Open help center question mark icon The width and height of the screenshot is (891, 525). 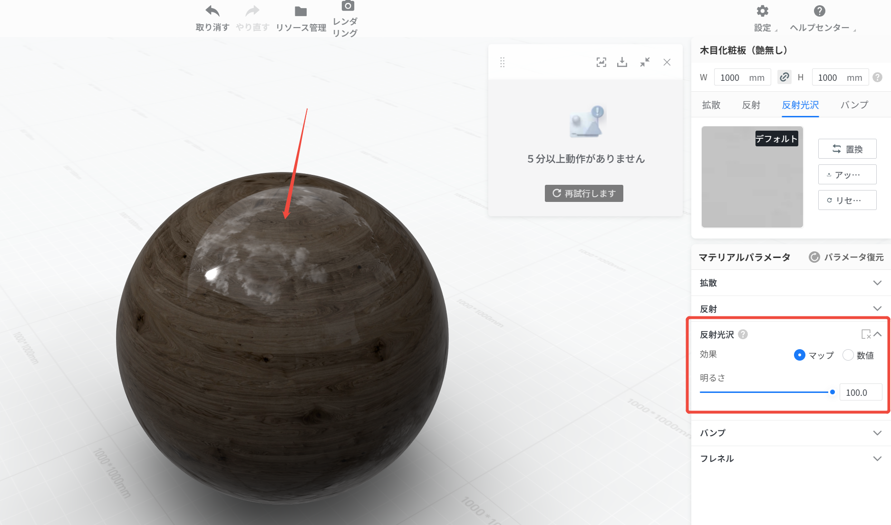820,11
